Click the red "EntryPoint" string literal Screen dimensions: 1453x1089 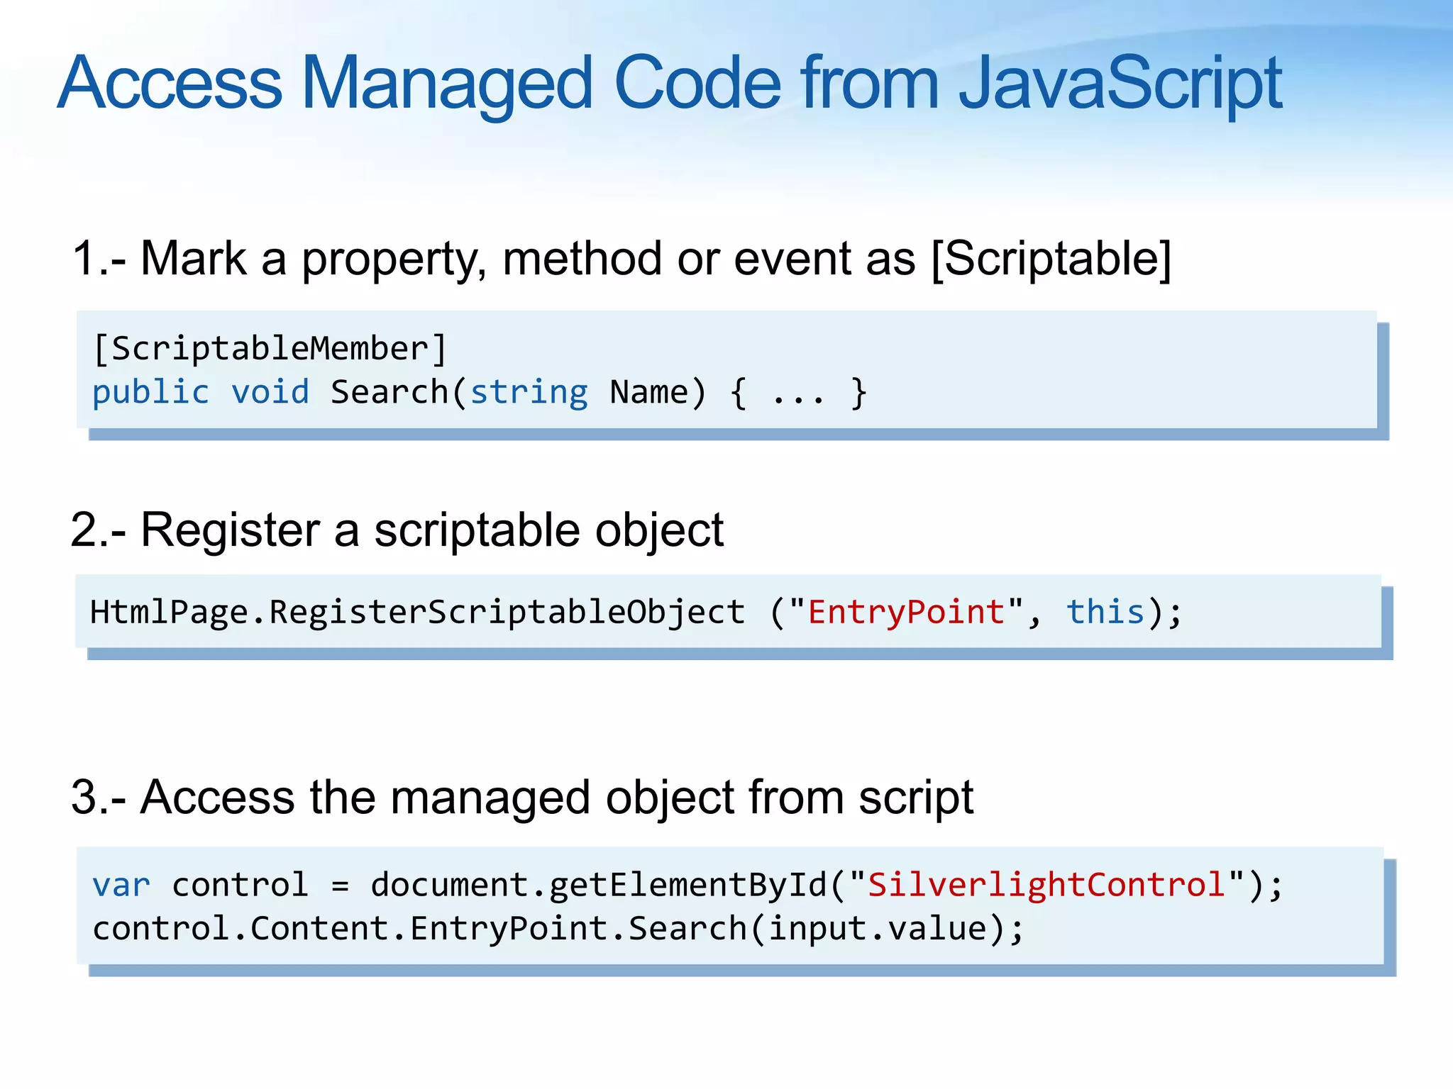point(906,611)
